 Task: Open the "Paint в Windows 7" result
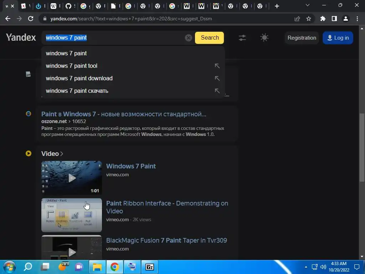point(124,114)
